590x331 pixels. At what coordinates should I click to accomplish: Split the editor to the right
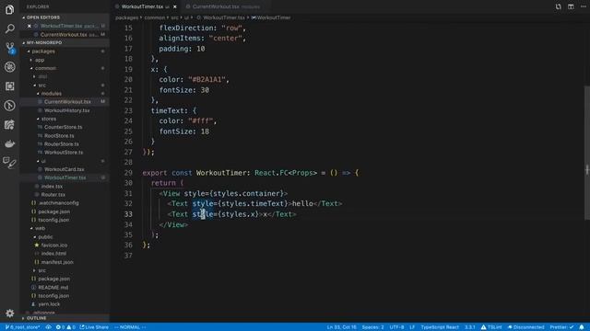click(571, 6)
